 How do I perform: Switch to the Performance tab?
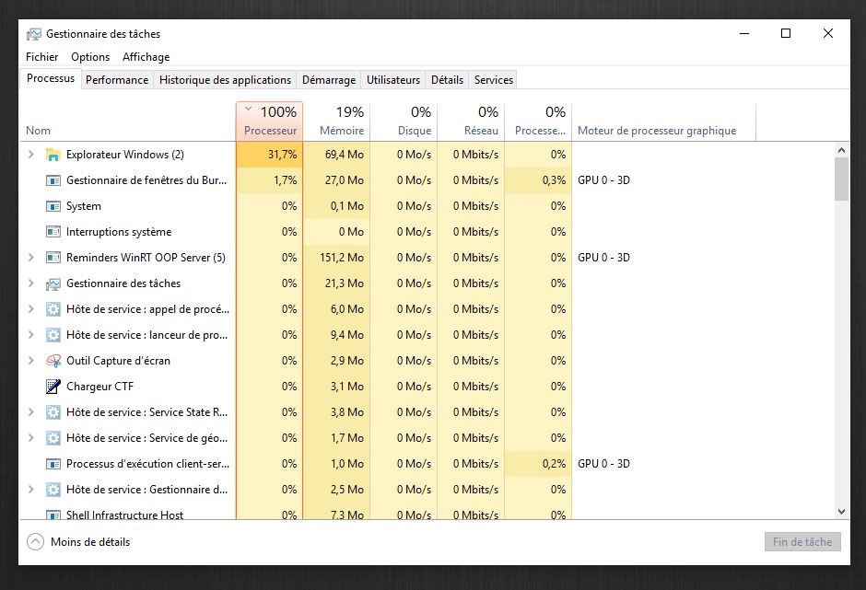[x=117, y=80]
